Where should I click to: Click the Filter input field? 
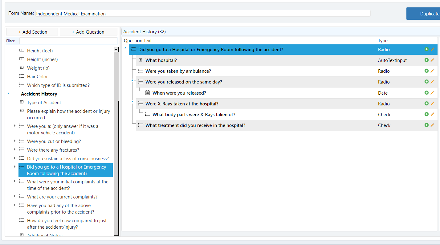click(x=68, y=41)
